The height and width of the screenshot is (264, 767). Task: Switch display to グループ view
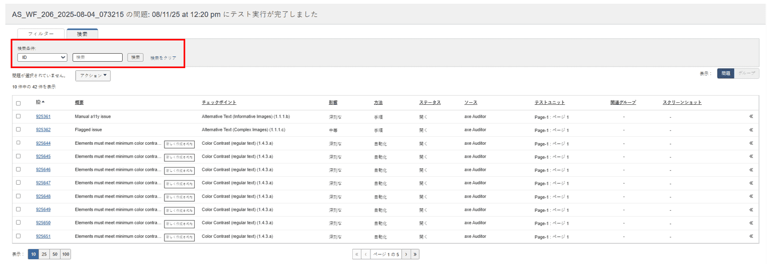[x=746, y=74]
